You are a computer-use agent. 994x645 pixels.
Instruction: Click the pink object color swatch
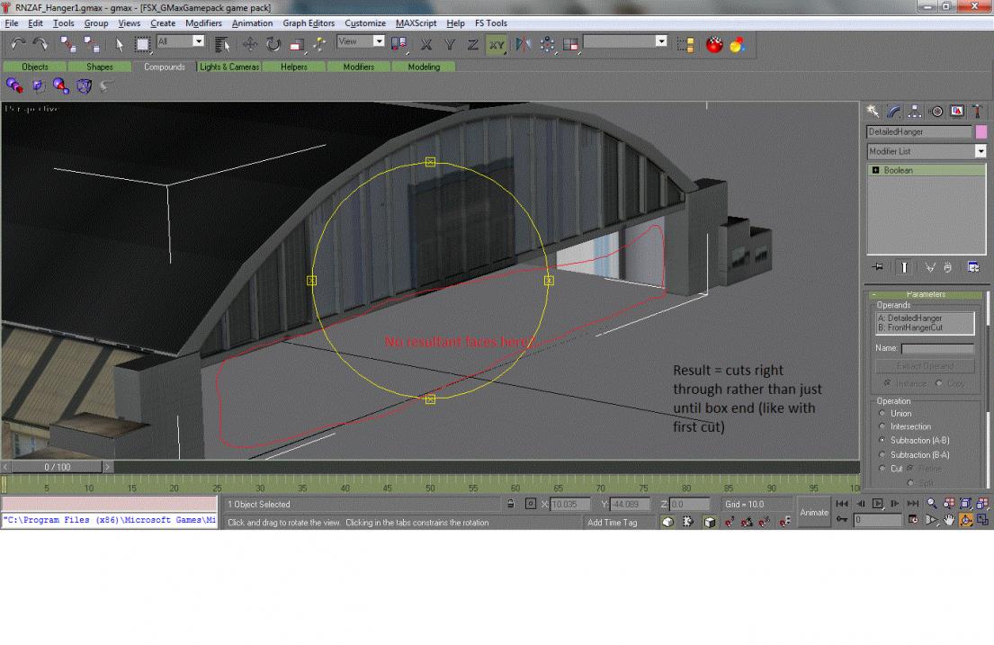click(x=981, y=131)
